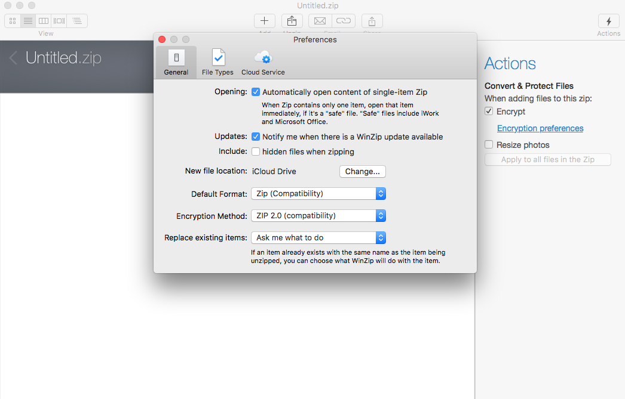Select the list view icon

click(28, 21)
